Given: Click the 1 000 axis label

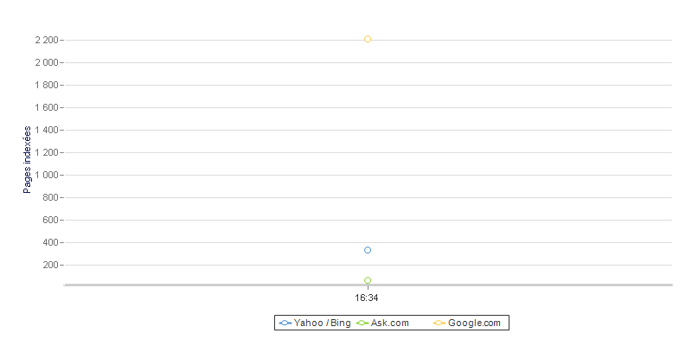Looking at the screenshot, I should [x=47, y=176].
